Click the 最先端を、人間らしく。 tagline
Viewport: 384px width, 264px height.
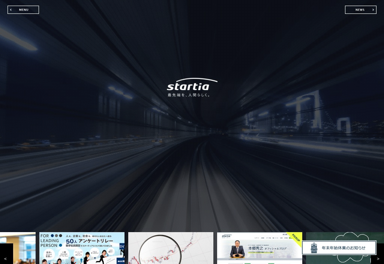pos(189,95)
